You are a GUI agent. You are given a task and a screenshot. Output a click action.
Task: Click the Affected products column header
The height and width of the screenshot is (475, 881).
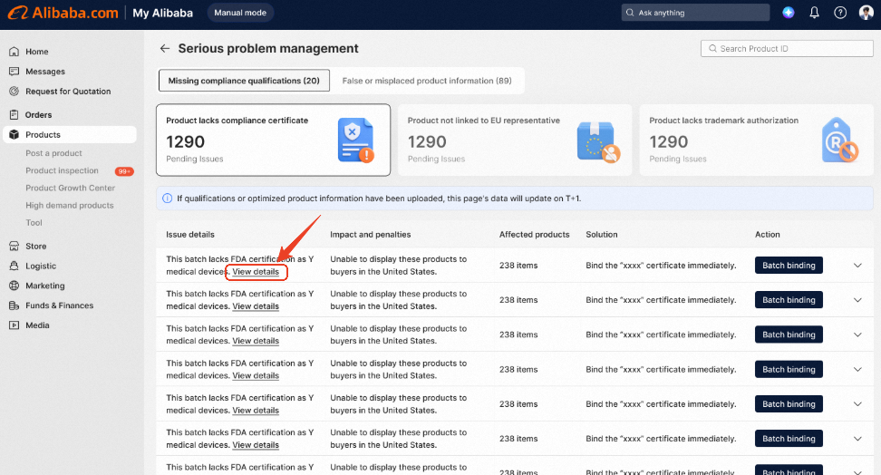[535, 235]
